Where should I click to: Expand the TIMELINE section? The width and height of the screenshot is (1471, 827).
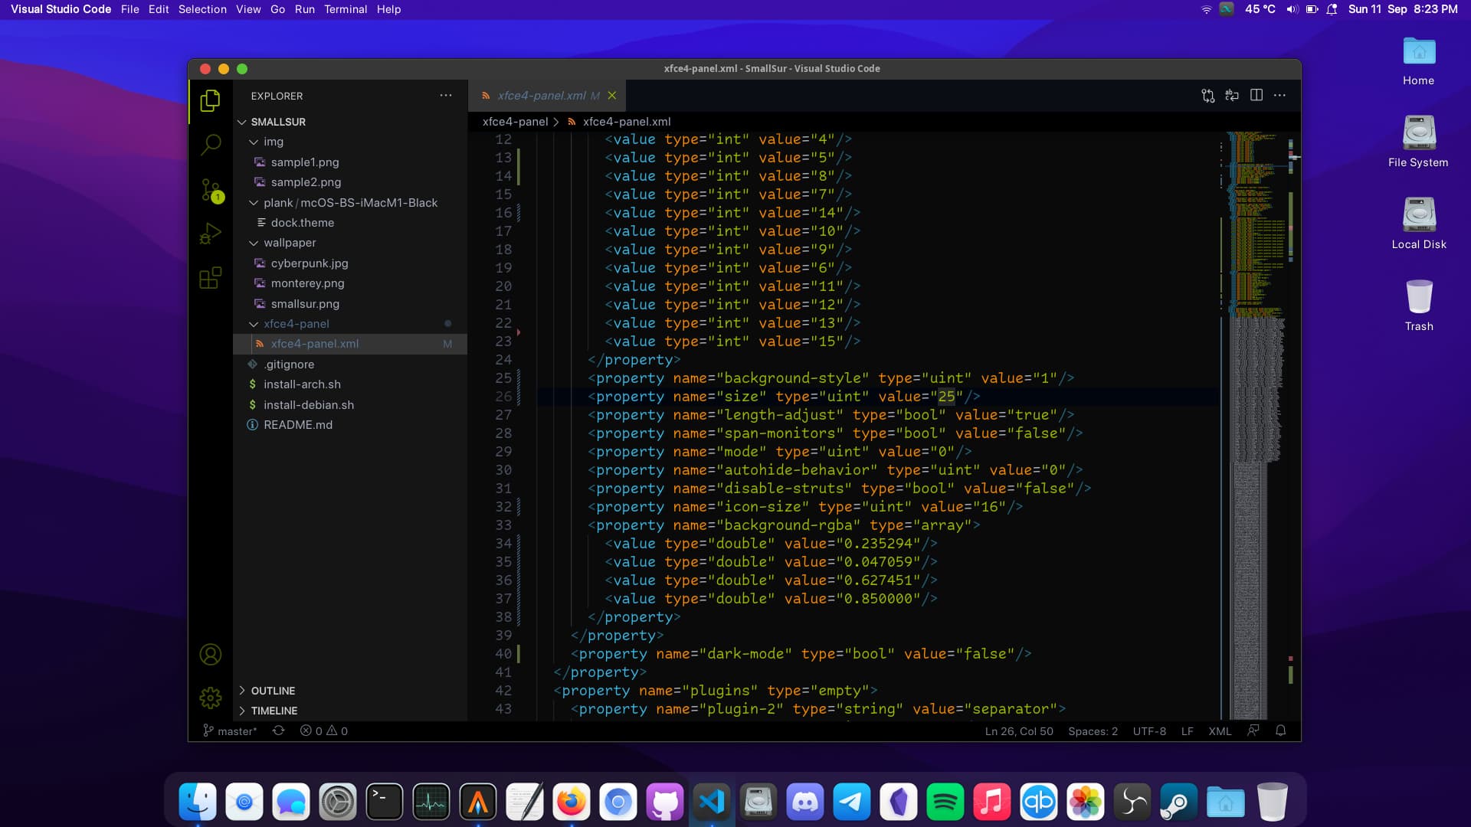click(274, 711)
